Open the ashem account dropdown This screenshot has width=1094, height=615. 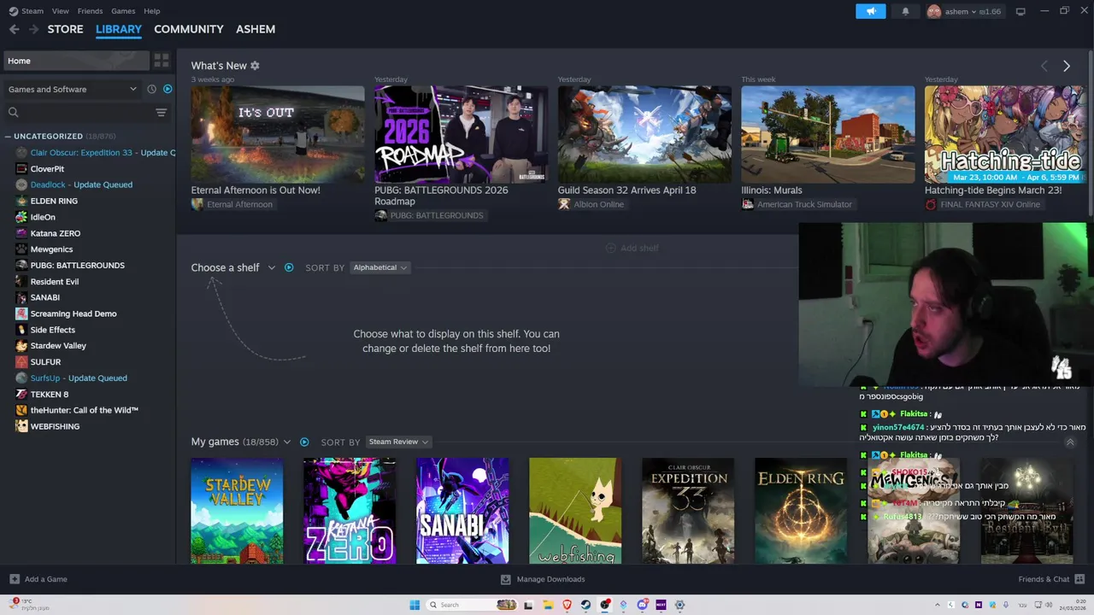point(964,11)
